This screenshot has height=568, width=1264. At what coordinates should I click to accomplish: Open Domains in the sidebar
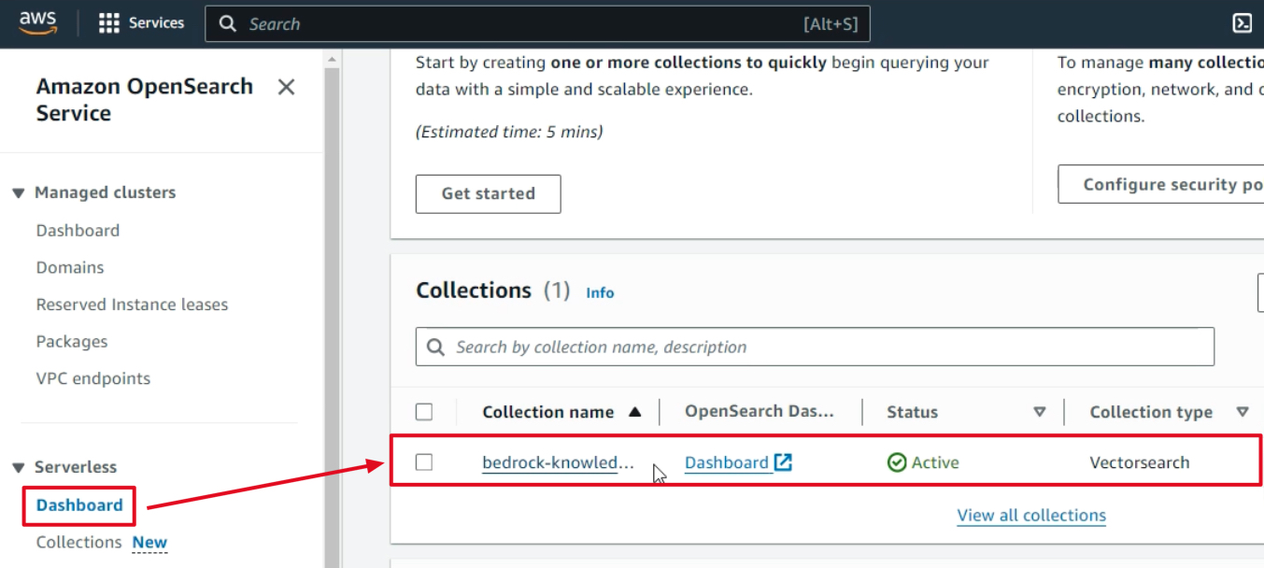(70, 267)
